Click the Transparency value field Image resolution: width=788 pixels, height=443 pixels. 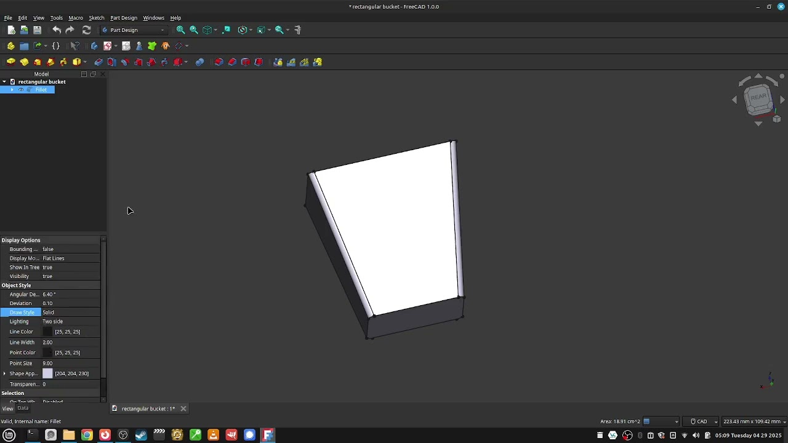[x=70, y=384]
